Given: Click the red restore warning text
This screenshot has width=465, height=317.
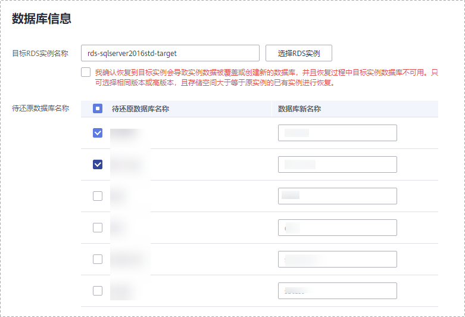Looking at the screenshot, I should (x=267, y=77).
